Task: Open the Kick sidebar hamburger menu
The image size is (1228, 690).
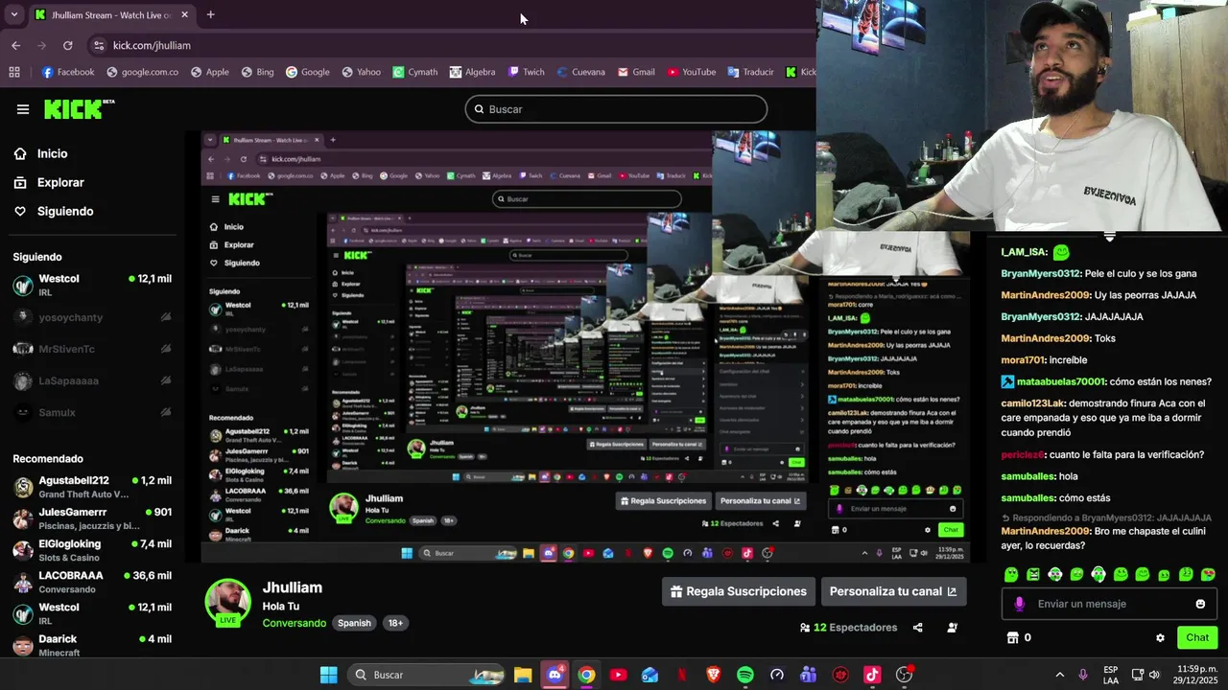Action: (x=23, y=109)
